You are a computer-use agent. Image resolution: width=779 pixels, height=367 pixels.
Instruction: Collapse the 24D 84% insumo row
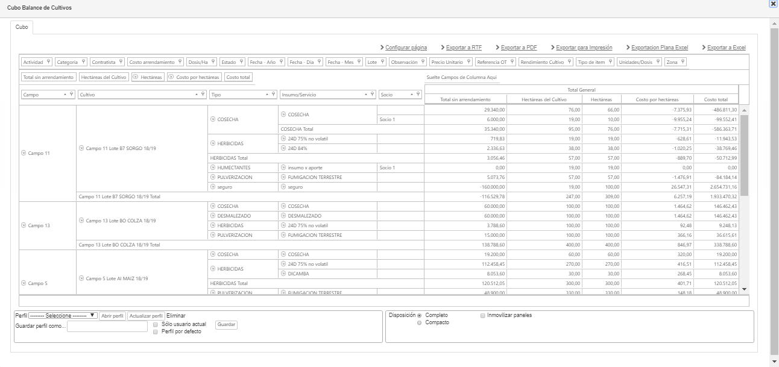(283, 148)
